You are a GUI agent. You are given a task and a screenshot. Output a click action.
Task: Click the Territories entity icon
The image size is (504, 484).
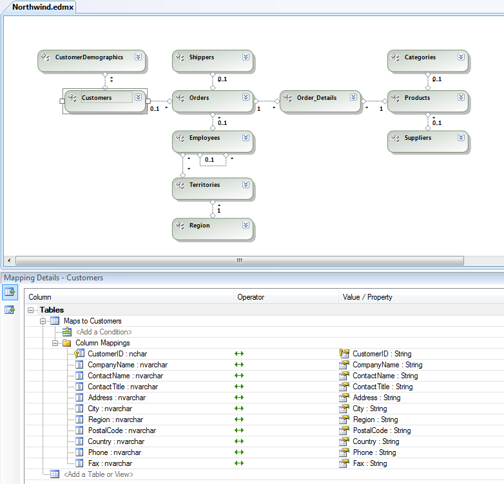180,185
